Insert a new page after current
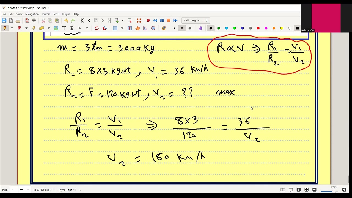The height and width of the screenshot is (198, 352). pyautogui.click(x=117, y=20)
